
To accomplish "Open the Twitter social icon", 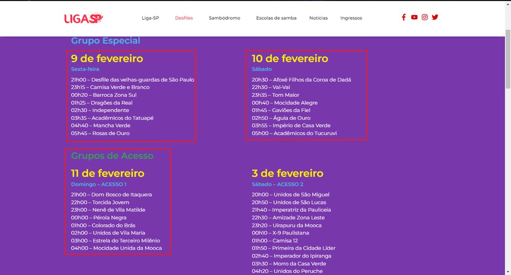I will click(x=435, y=17).
